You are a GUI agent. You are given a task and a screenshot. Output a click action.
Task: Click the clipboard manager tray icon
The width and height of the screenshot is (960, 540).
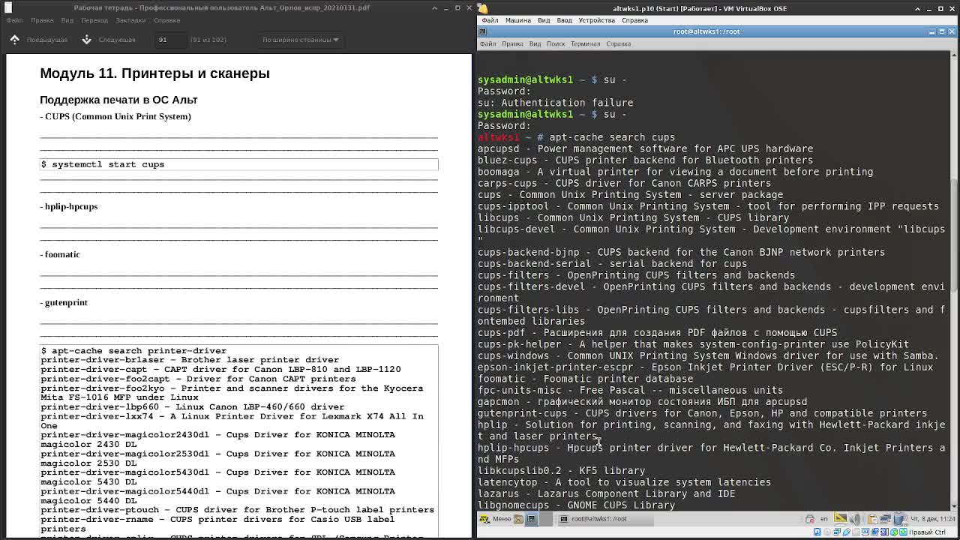pyautogui.click(x=874, y=519)
